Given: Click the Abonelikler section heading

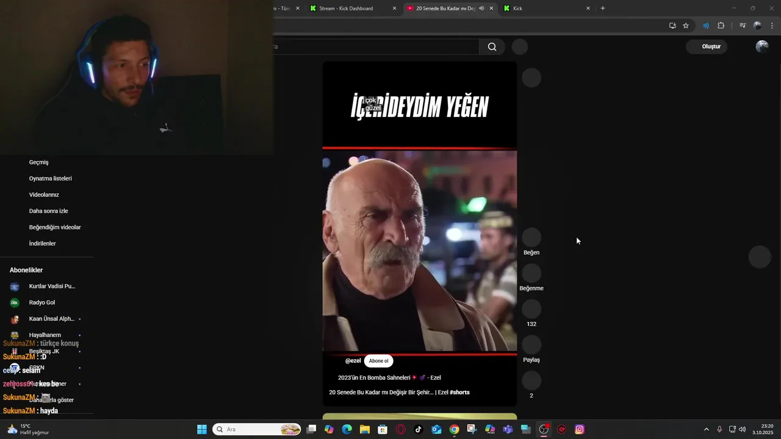Looking at the screenshot, I should (x=26, y=270).
